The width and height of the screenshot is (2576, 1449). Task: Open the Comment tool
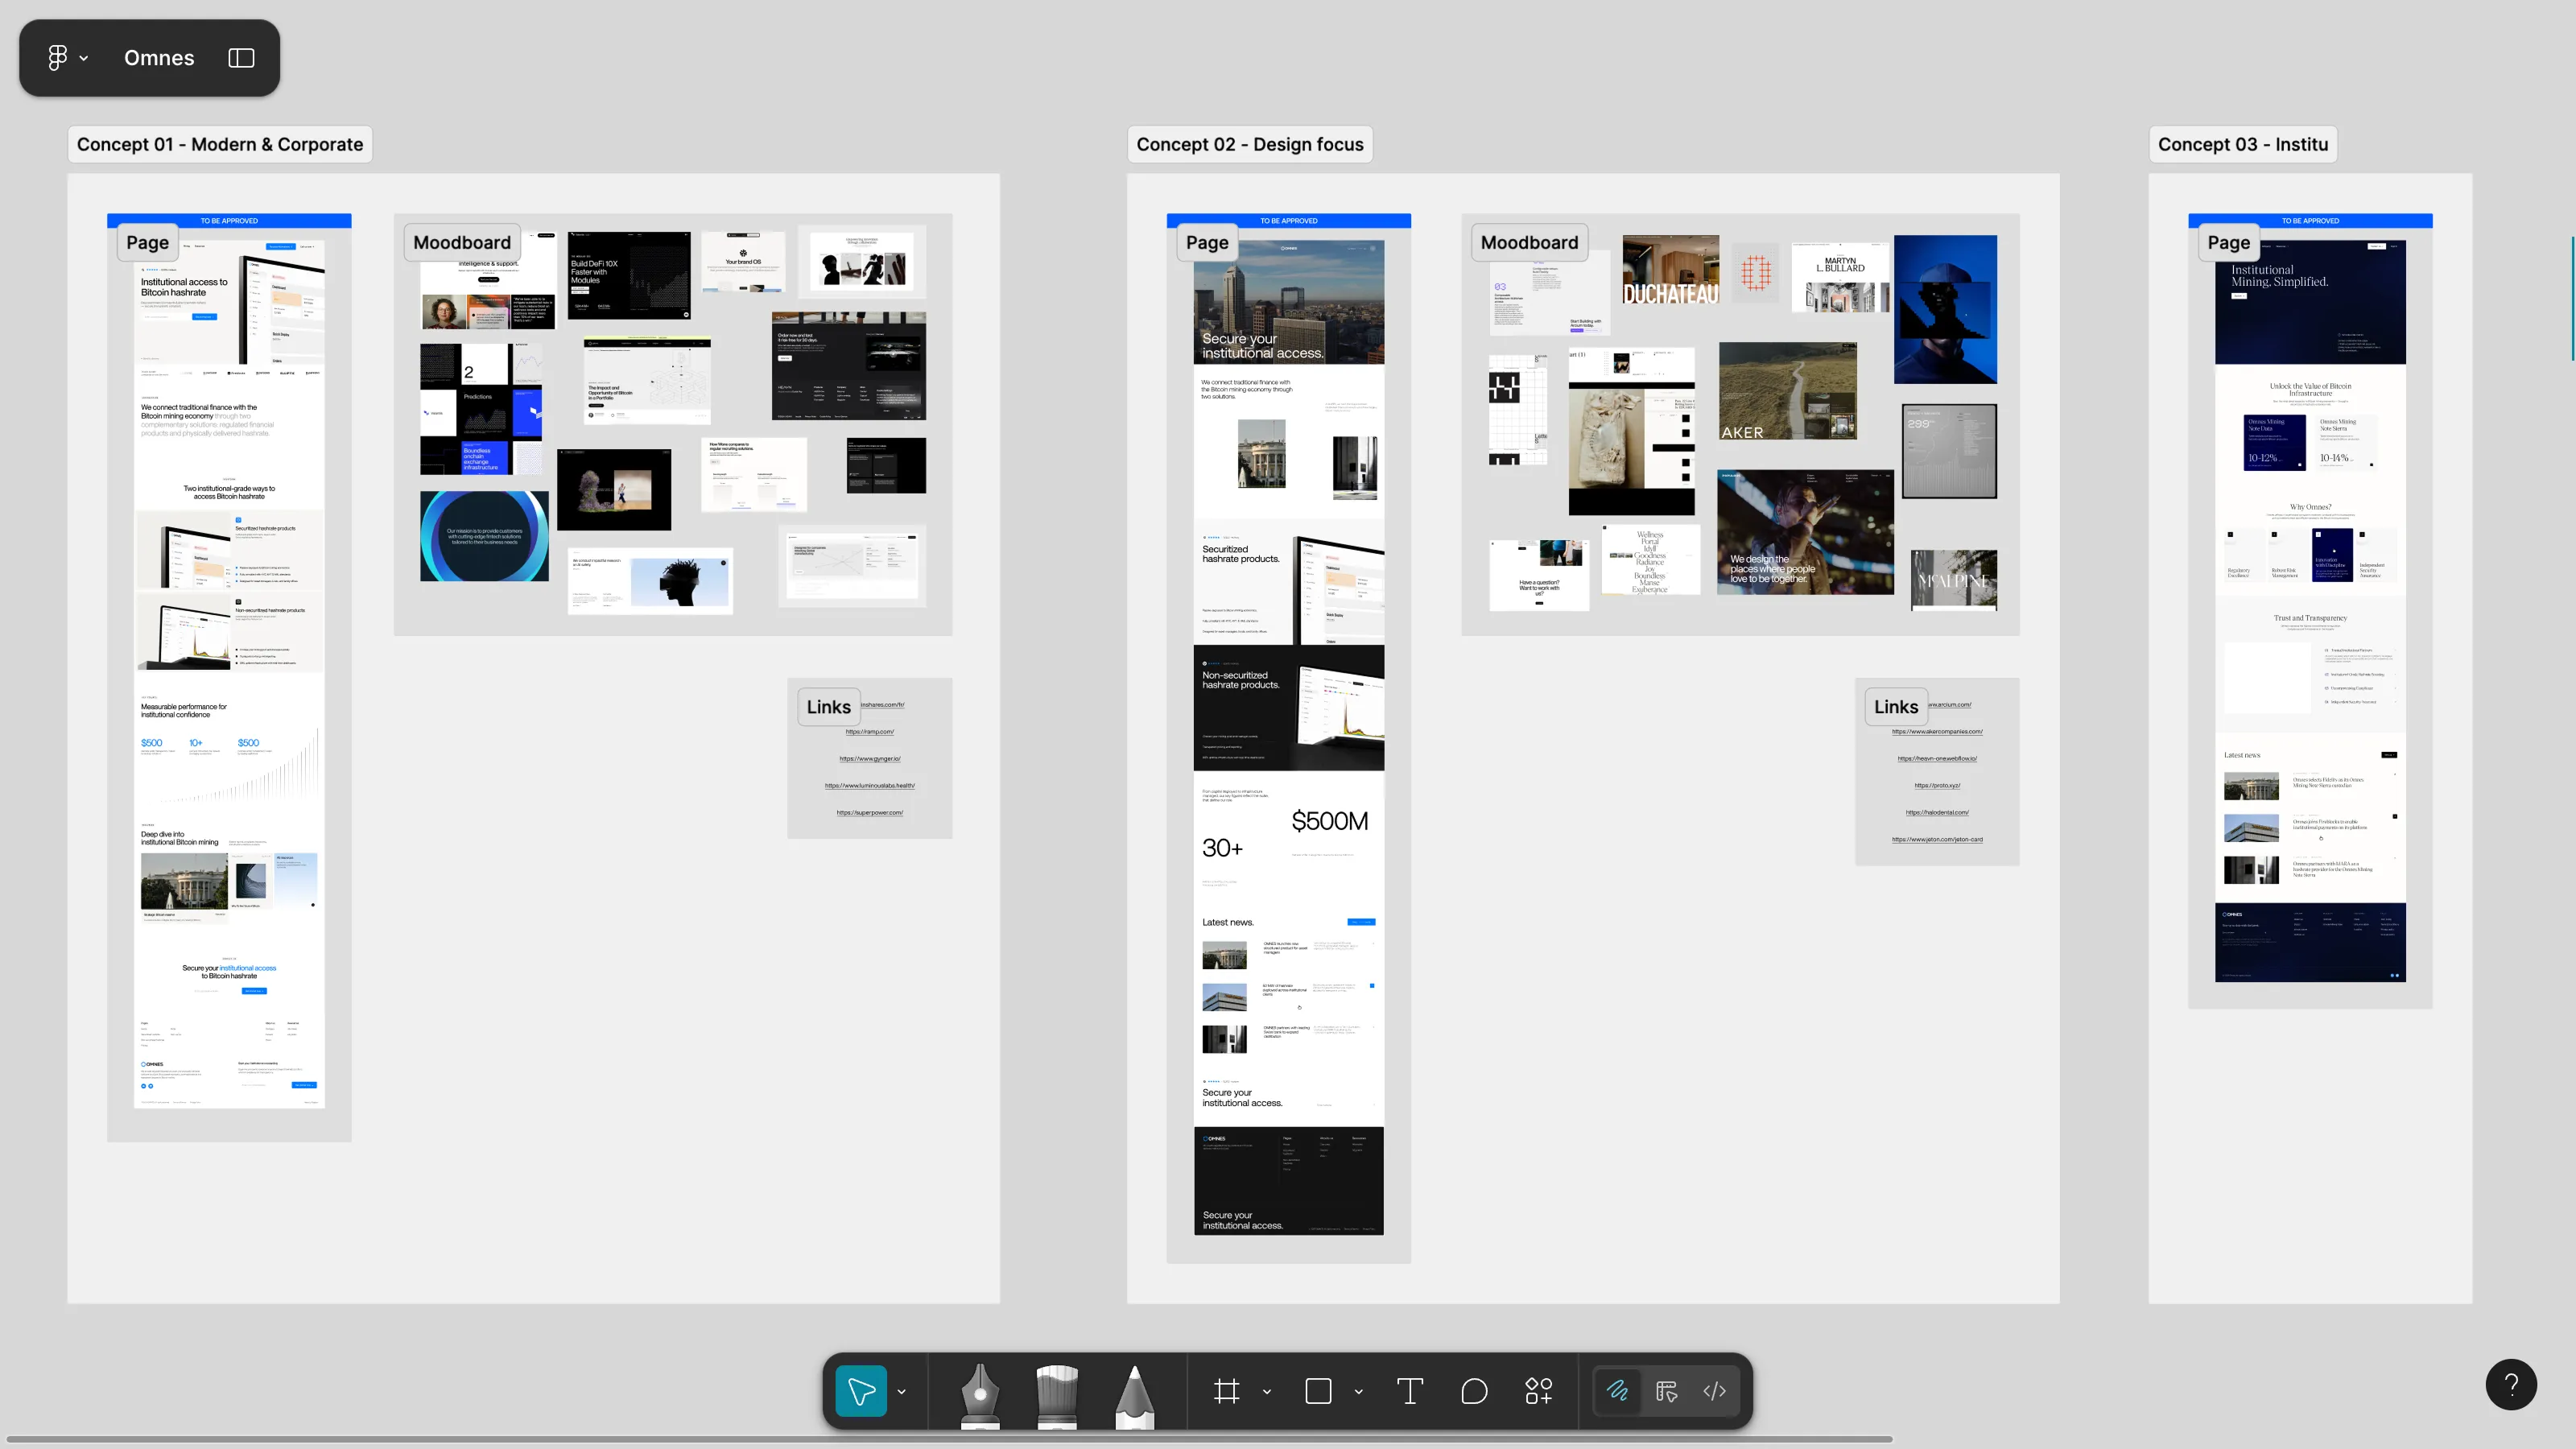pos(1474,1391)
